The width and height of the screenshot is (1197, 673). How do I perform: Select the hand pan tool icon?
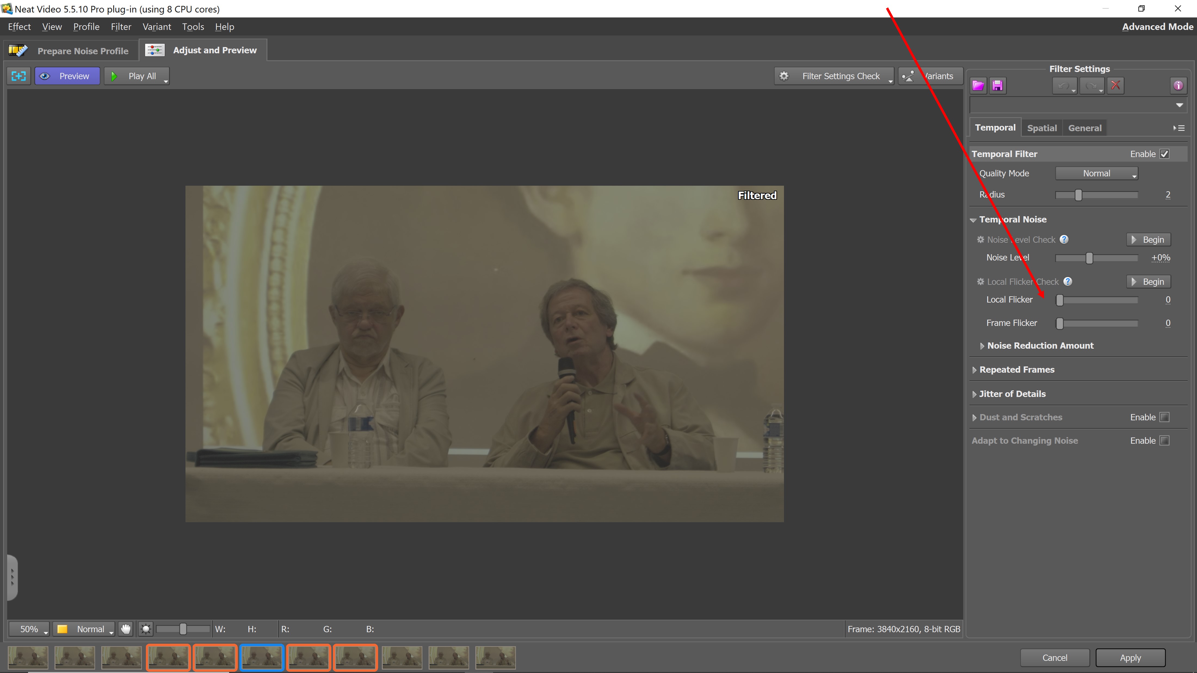[125, 629]
